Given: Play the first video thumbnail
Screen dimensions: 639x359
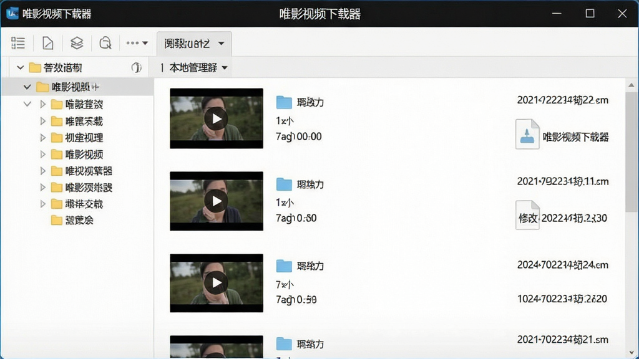Looking at the screenshot, I should coord(217,118).
